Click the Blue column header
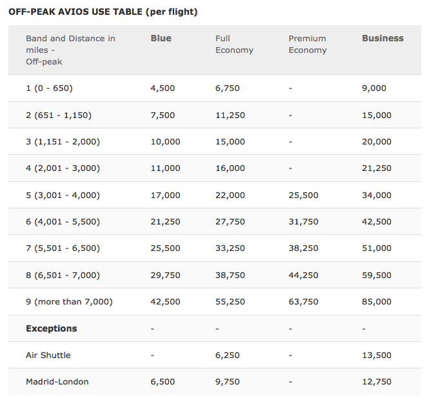Screen dimensions: 429x400 click(x=161, y=38)
